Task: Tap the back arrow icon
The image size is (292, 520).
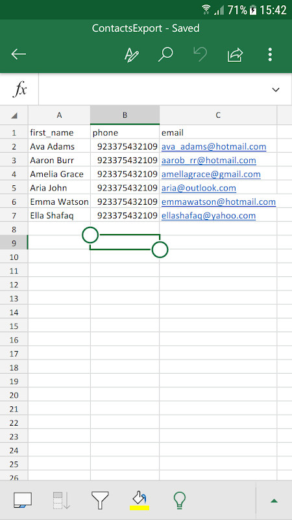Action: 19,54
